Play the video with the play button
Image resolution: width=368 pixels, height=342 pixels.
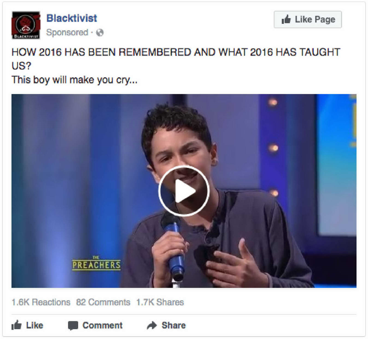[x=184, y=191]
